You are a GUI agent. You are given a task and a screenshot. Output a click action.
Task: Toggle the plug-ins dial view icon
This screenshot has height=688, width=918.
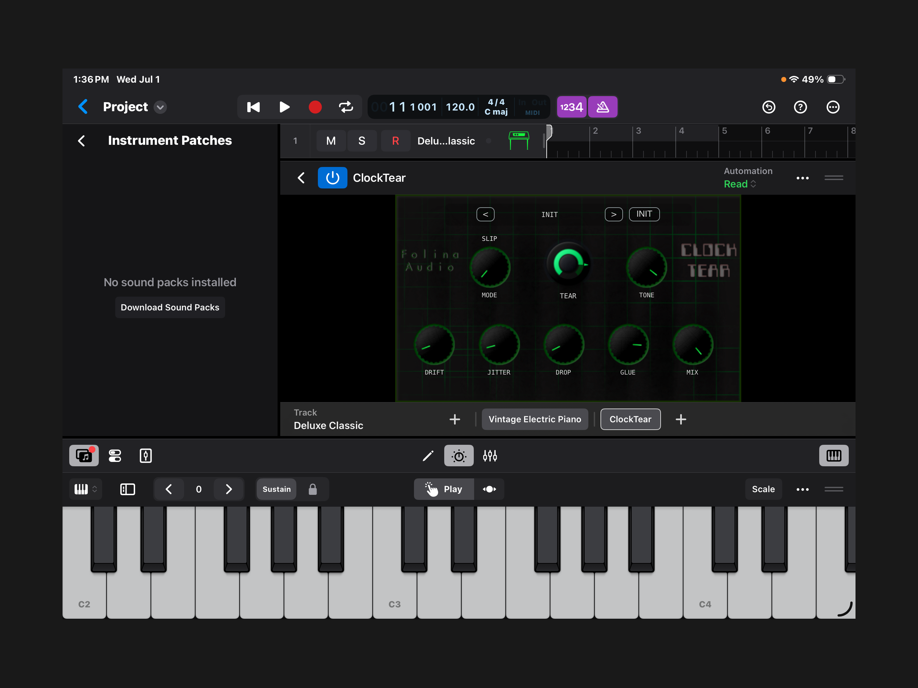click(459, 456)
